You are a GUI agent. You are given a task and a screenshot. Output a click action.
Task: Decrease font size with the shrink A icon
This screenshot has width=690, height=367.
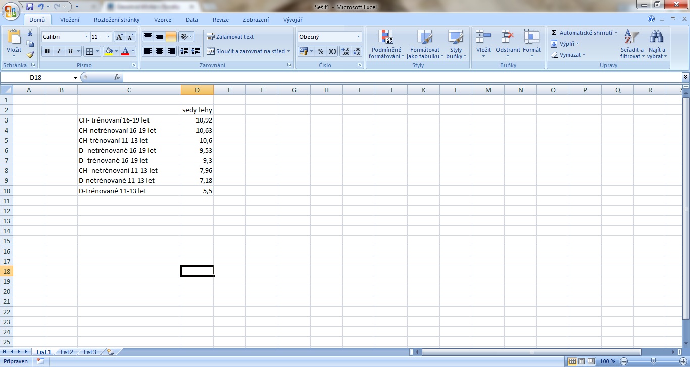tap(130, 37)
